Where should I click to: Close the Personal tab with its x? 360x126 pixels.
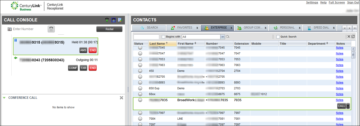(x=299, y=28)
